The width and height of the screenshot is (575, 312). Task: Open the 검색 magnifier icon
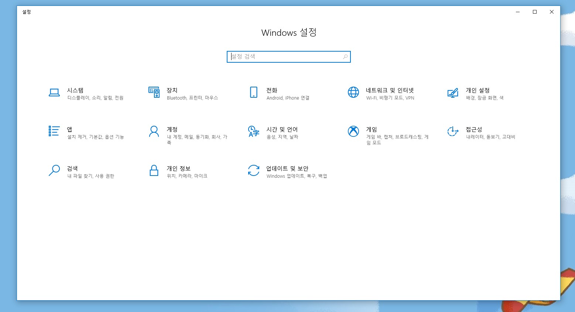[54, 170]
